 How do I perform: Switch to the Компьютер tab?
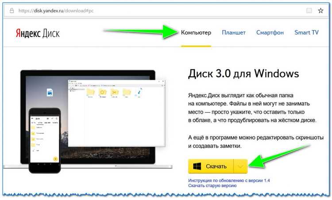(x=196, y=33)
